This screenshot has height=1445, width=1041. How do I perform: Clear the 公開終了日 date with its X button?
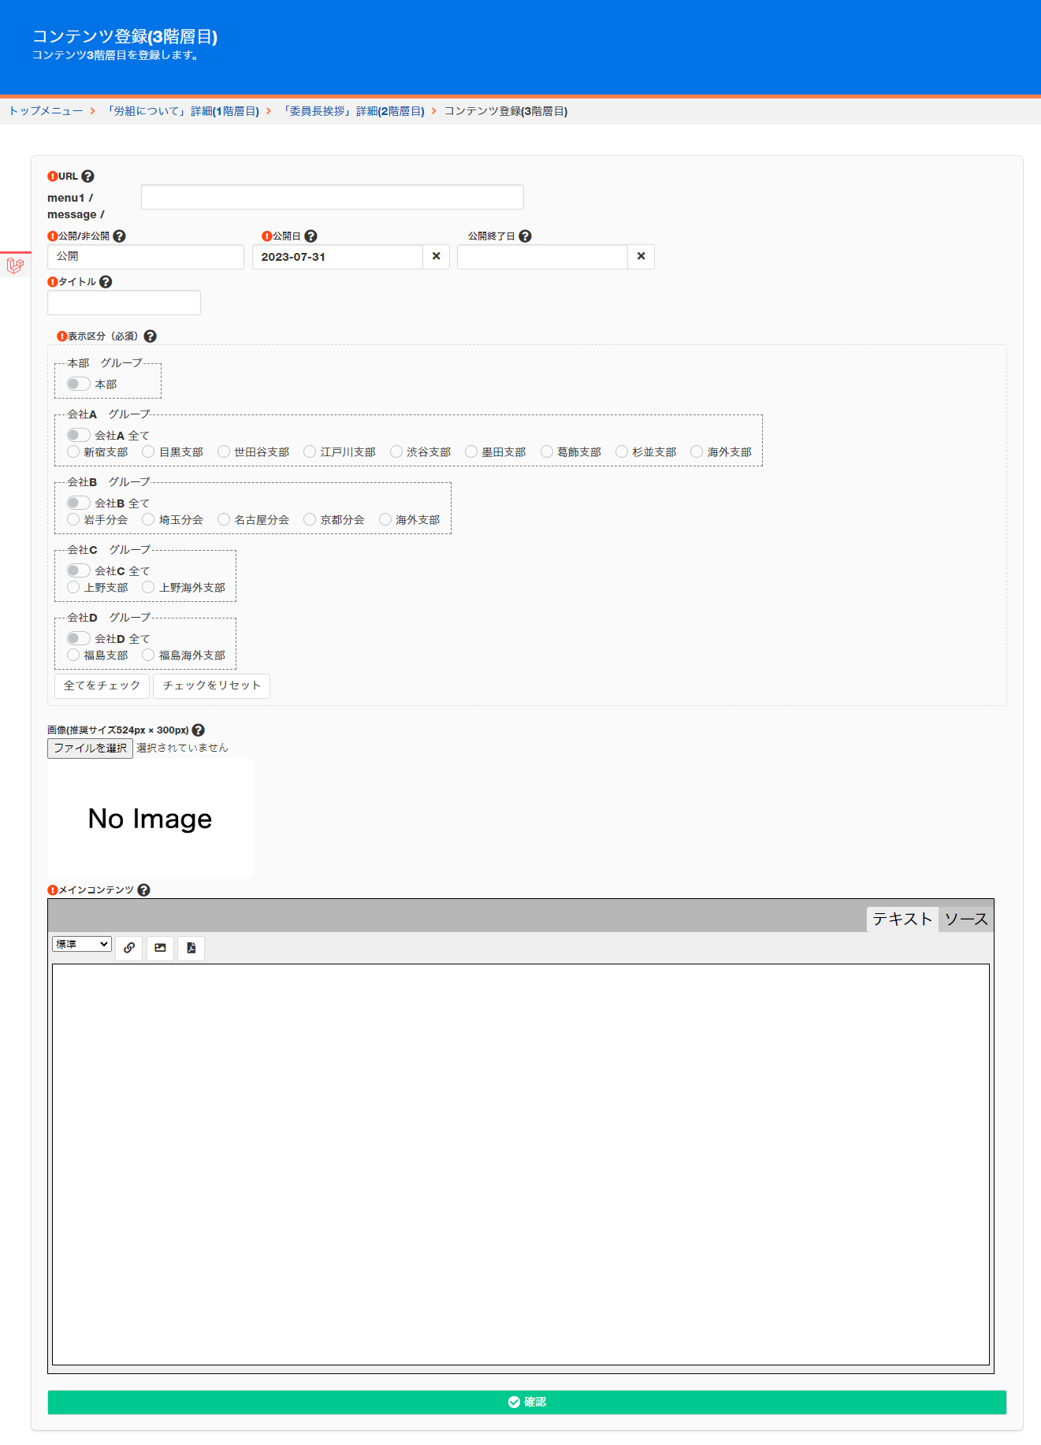(641, 257)
